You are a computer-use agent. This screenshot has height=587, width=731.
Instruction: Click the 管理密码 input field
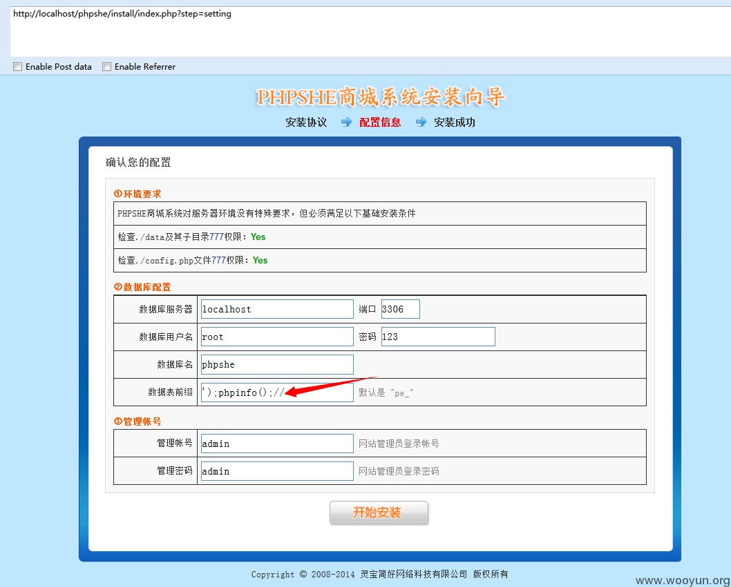(x=276, y=471)
